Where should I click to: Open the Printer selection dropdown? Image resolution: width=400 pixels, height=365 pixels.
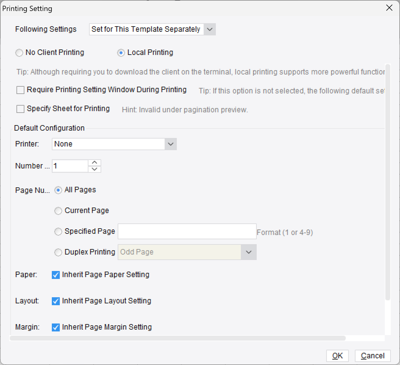tap(170, 144)
